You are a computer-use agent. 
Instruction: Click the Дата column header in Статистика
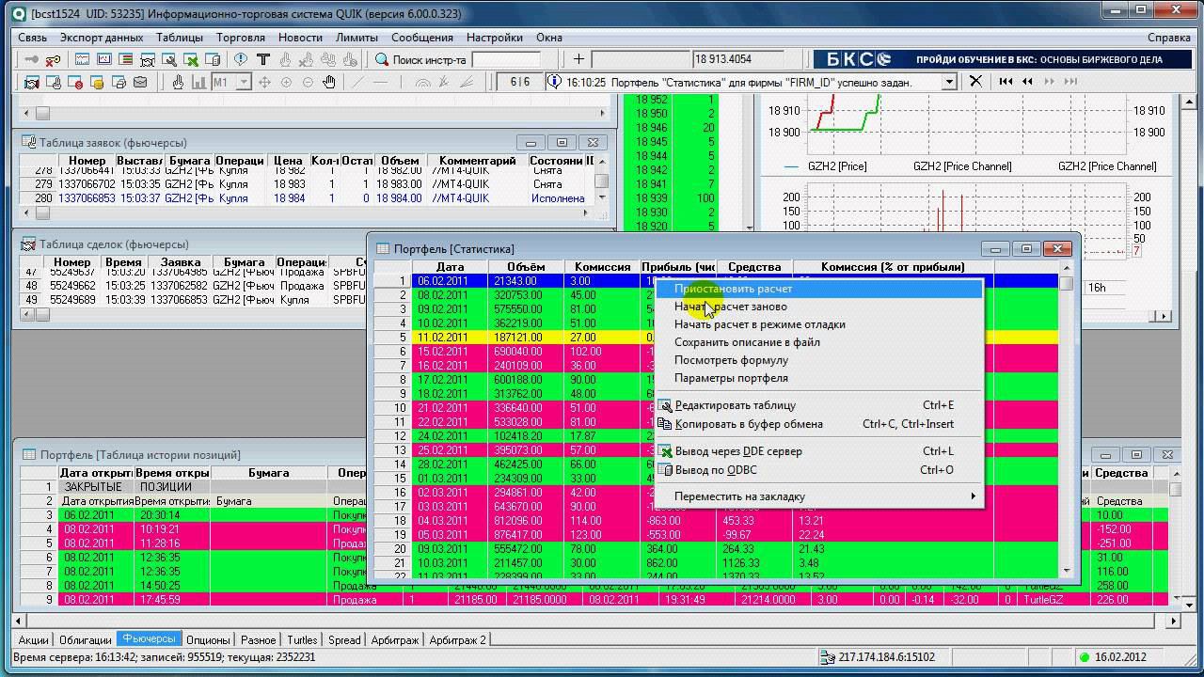click(x=451, y=267)
